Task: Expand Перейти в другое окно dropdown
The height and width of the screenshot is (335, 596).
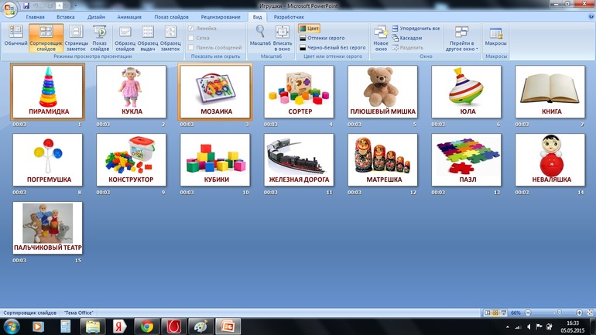Action: coord(462,37)
